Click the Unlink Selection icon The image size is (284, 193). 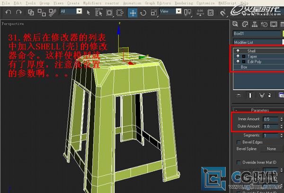[x=42, y=12]
